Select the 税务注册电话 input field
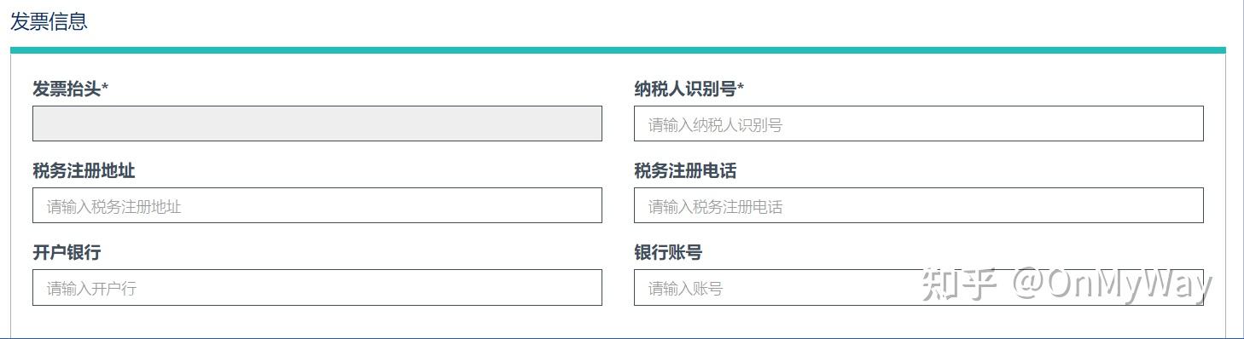This screenshot has width=1244, height=339. [x=918, y=205]
